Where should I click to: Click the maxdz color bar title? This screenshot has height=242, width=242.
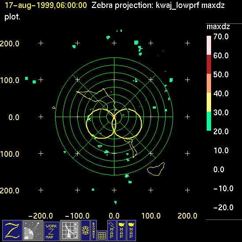[x=218, y=26]
